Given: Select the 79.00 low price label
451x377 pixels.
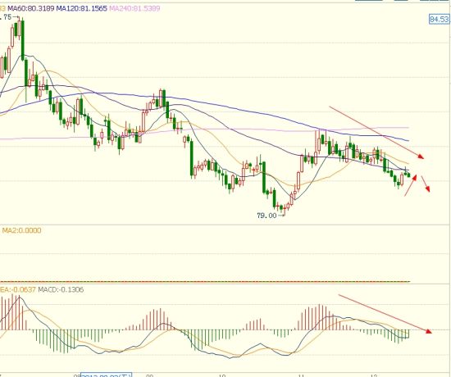Looking at the screenshot, I should (266, 216).
